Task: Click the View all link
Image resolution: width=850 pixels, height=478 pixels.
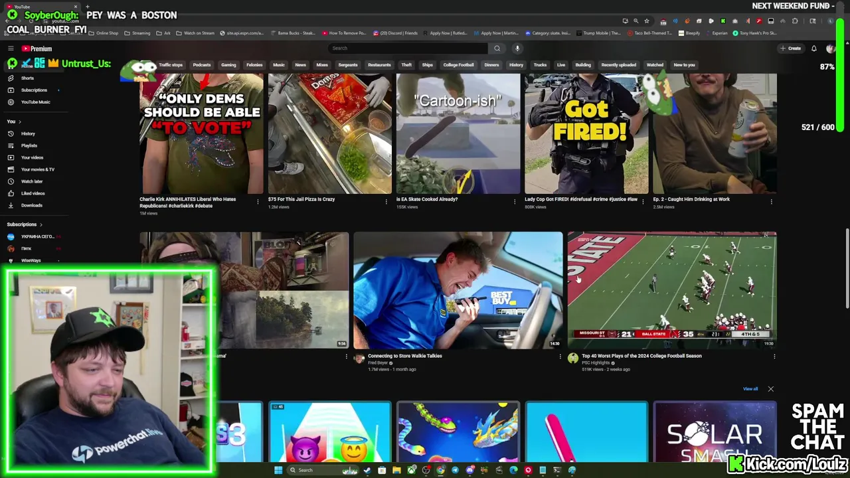Action: (x=750, y=389)
